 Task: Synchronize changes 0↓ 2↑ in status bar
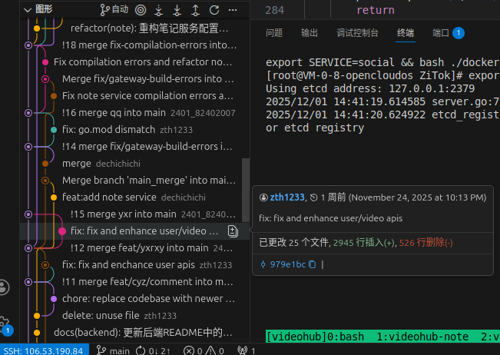click(153, 350)
